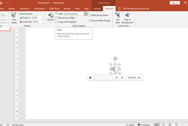Check Hide During Show option
This screenshot has height=126, width=188.
coord(89,15)
